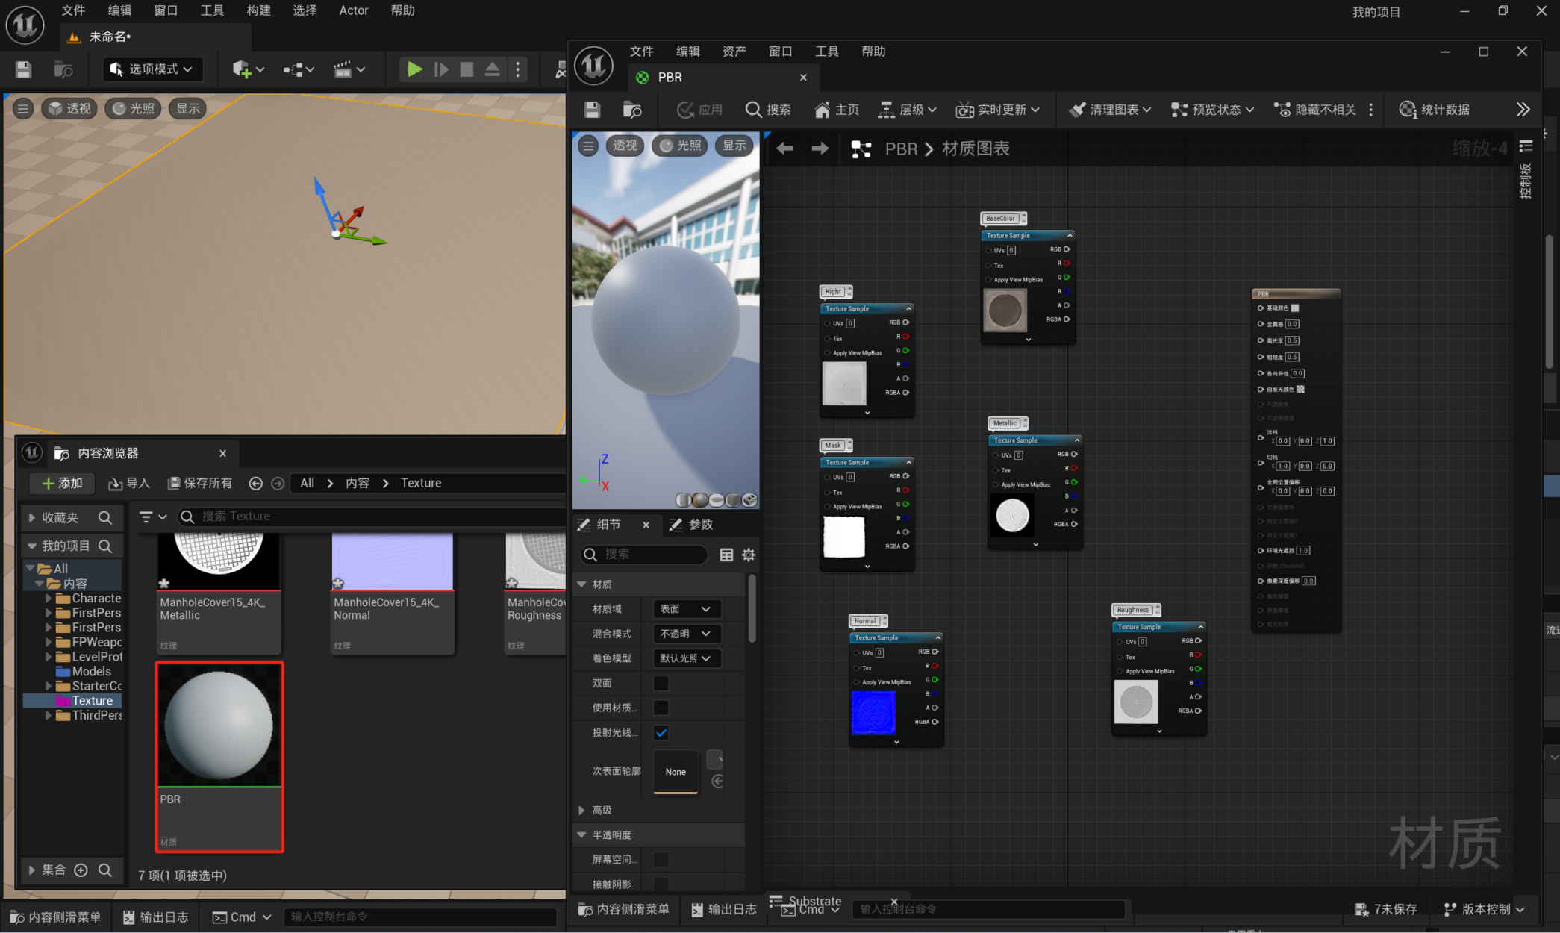Enable the Two Sided (双面) checkbox
This screenshot has height=933, width=1560.
[661, 683]
